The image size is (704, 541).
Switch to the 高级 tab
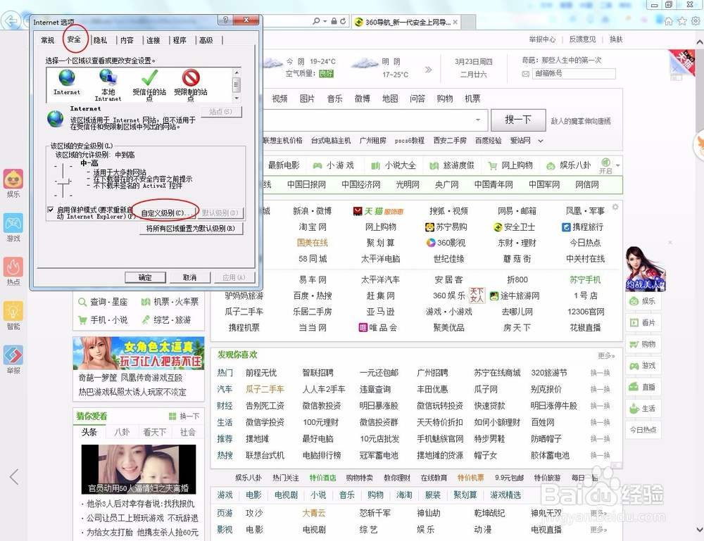(x=206, y=40)
